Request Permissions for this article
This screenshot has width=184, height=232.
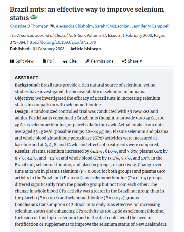pos(102,61)
